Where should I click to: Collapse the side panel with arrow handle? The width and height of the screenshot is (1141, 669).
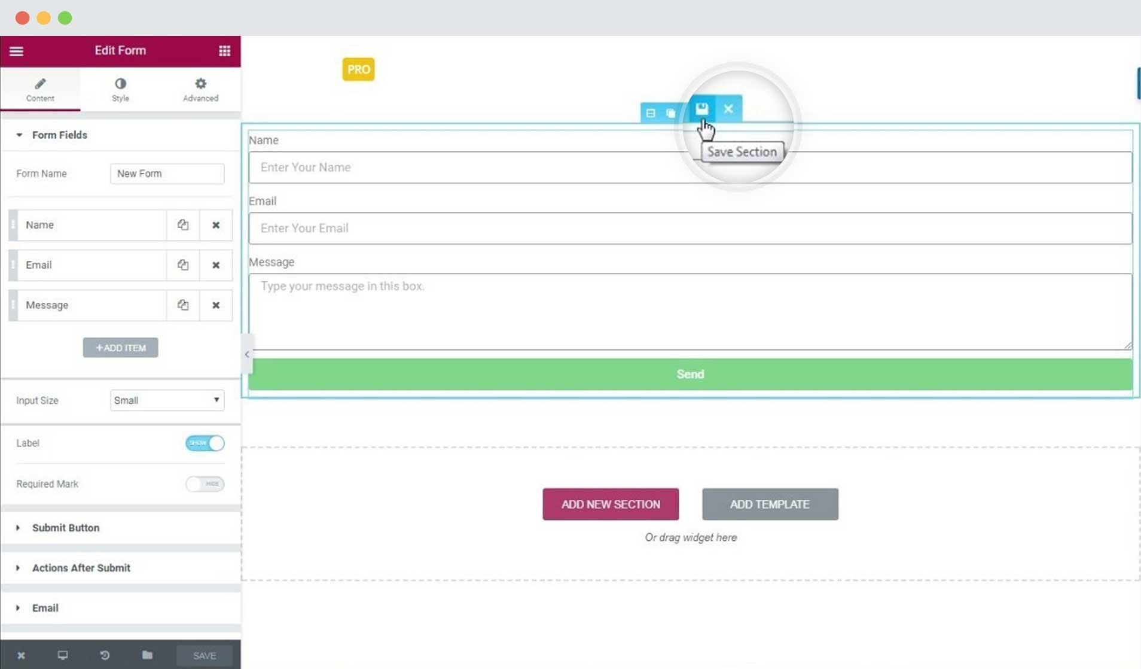[x=247, y=354]
